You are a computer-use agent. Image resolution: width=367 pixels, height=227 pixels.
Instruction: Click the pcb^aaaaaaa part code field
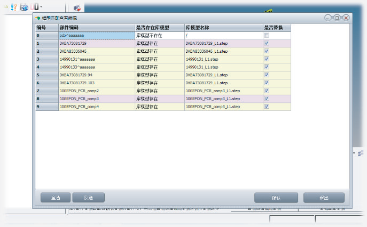96,35
